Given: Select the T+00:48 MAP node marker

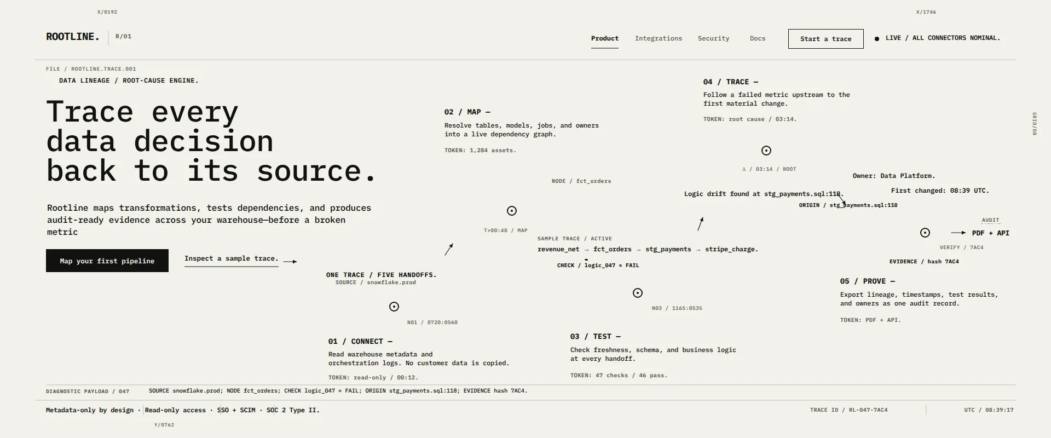Looking at the screenshot, I should click(x=512, y=211).
